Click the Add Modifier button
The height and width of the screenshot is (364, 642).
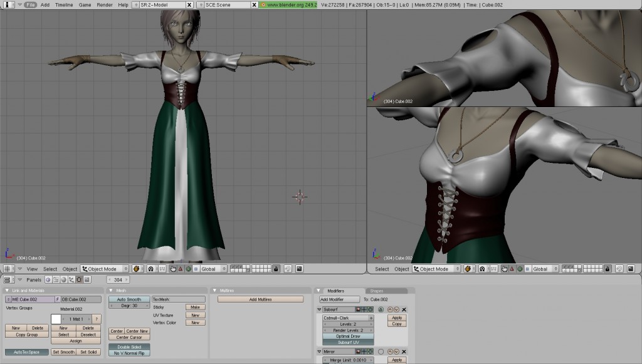[x=339, y=299]
